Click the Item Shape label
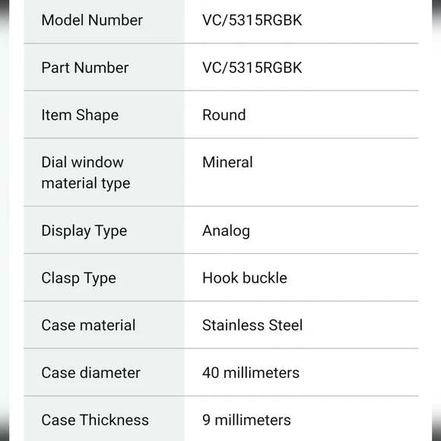 click(x=80, y=116)
